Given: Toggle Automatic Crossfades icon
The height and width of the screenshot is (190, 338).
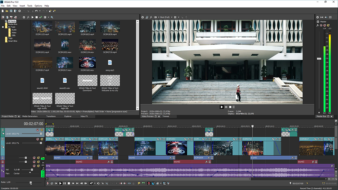Looking at the screenshot, I should click(x=153, y=183).
